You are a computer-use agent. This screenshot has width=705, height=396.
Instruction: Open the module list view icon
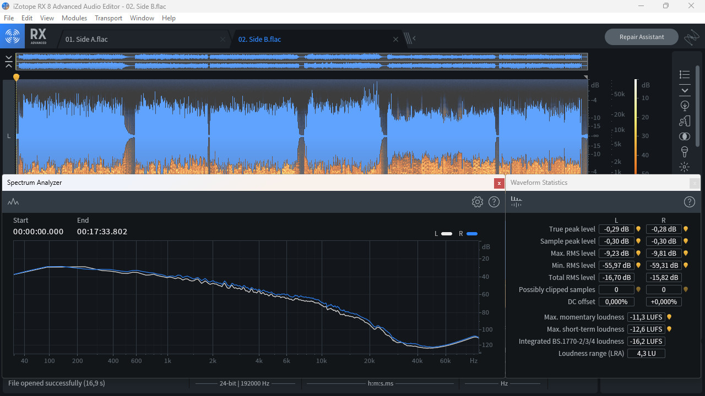pyautogui.click(x=685, y=74)
